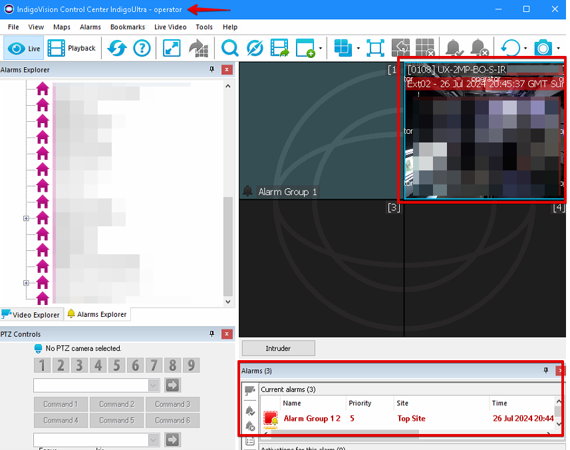Toggle full screen with expand arrows icon
This screenshot has width=570, height=450.
click(172, 48)
